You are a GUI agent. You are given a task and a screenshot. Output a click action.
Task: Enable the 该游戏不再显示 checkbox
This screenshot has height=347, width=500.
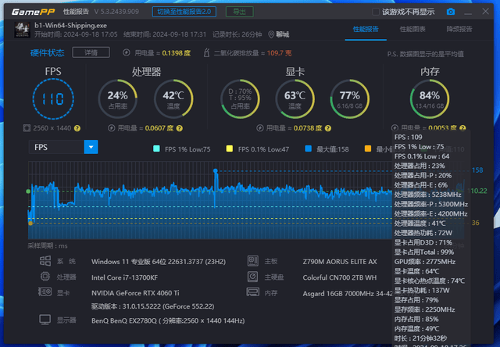(376, 12)
